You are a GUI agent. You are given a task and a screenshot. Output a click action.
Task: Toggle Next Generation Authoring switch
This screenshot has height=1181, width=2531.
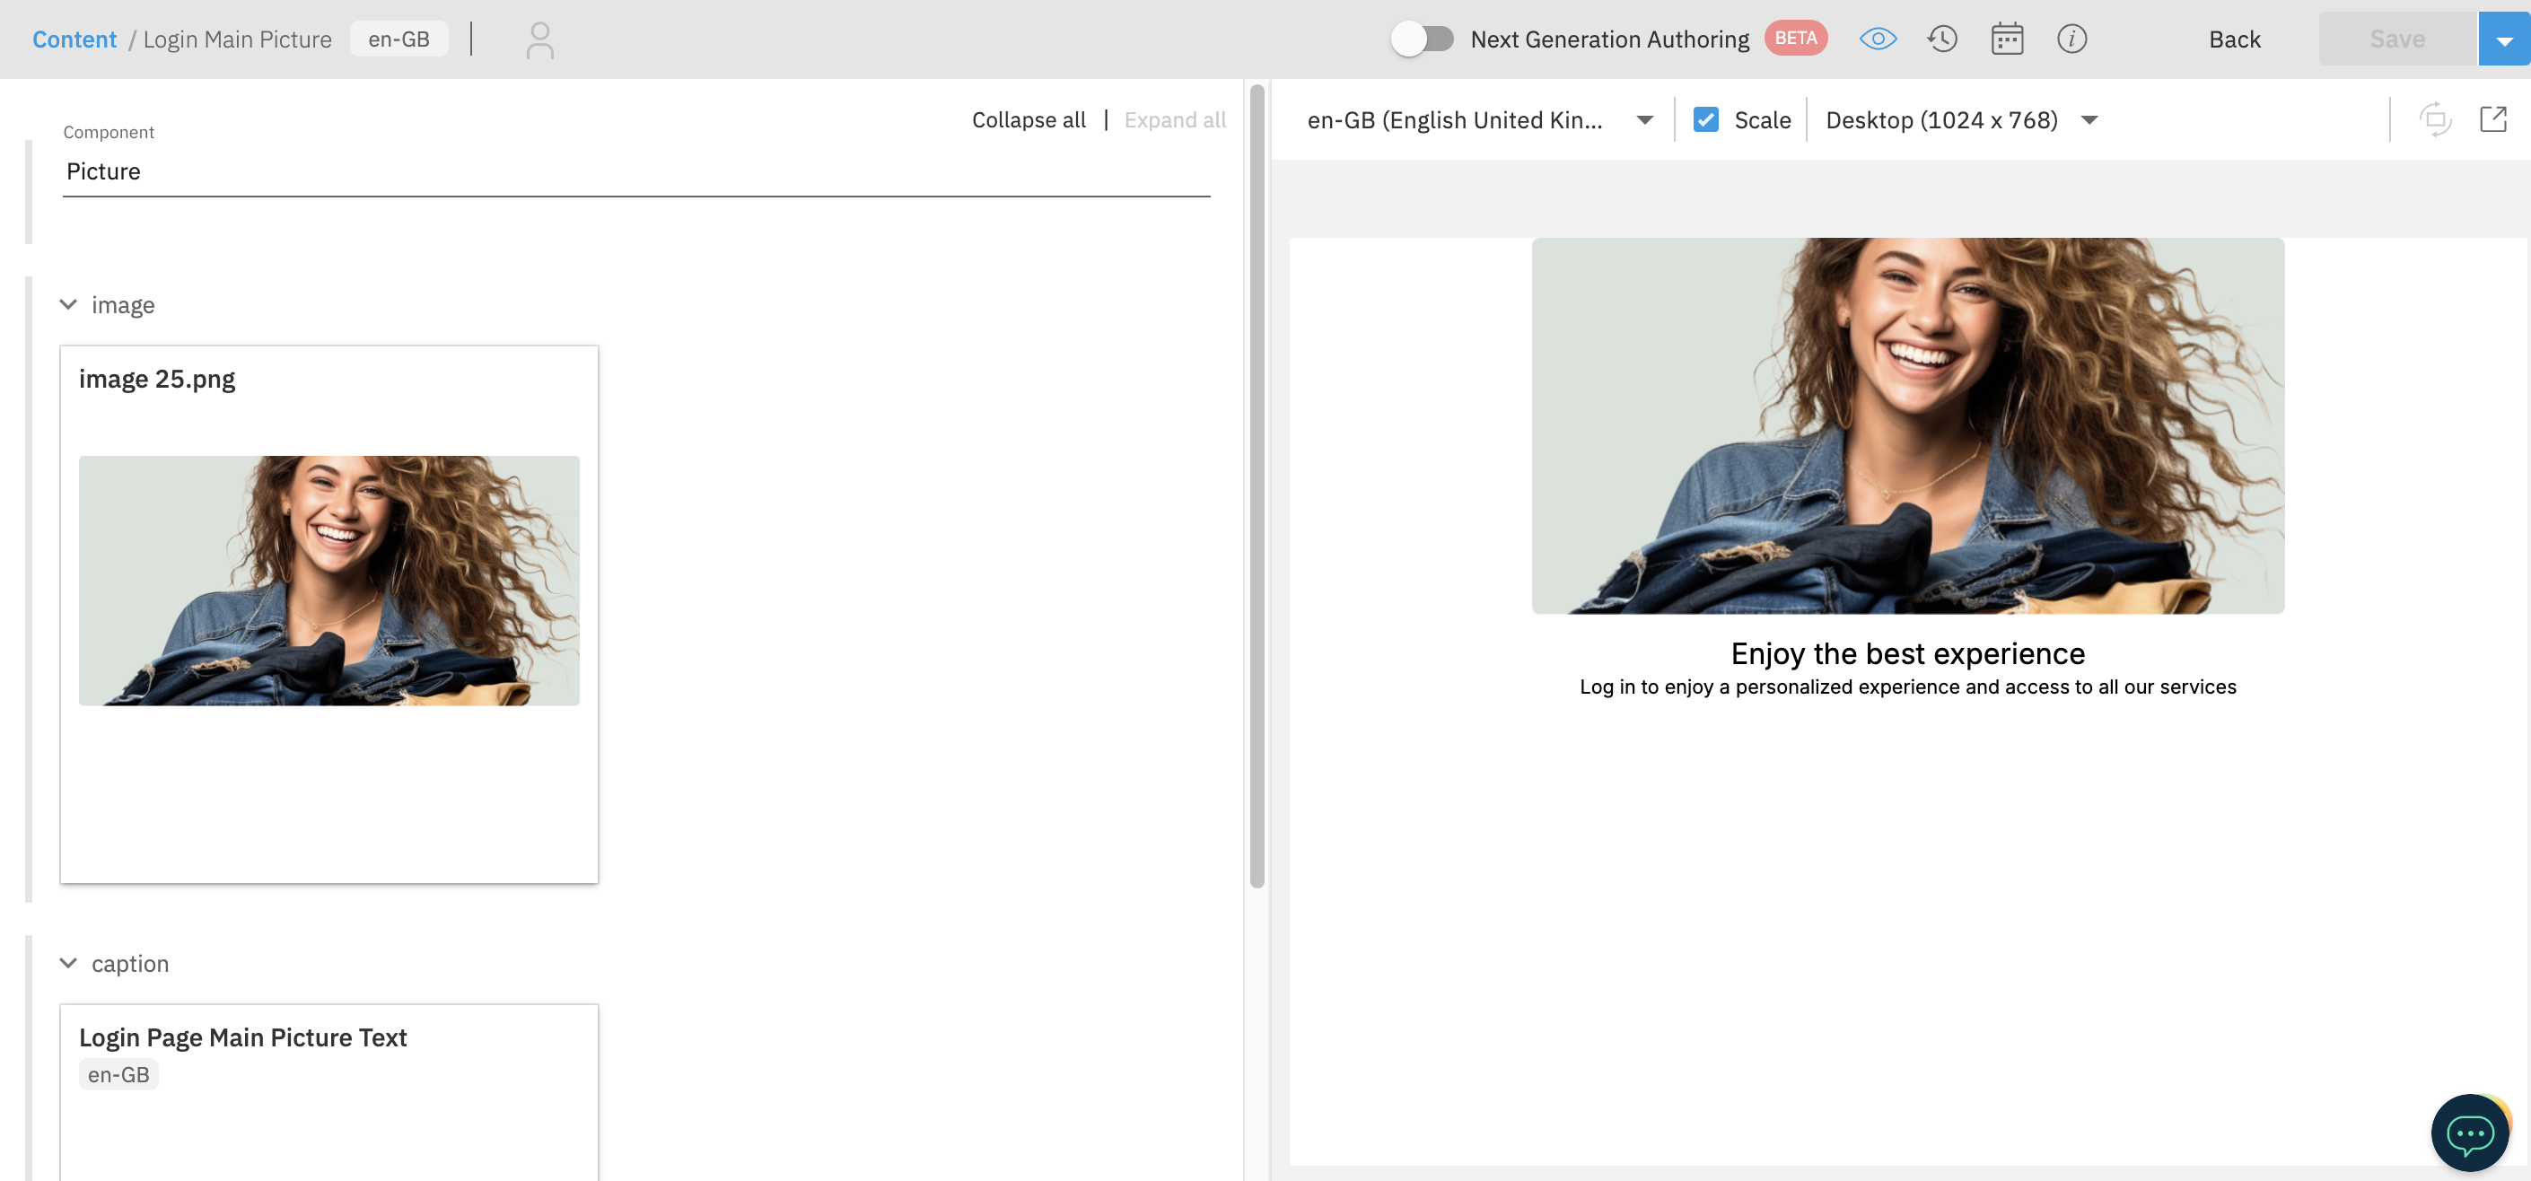pos(1422,39)
